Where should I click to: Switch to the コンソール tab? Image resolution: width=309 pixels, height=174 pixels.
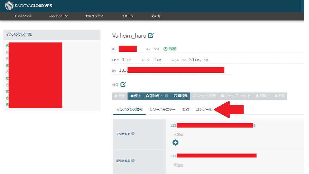(x=204, y=109)
